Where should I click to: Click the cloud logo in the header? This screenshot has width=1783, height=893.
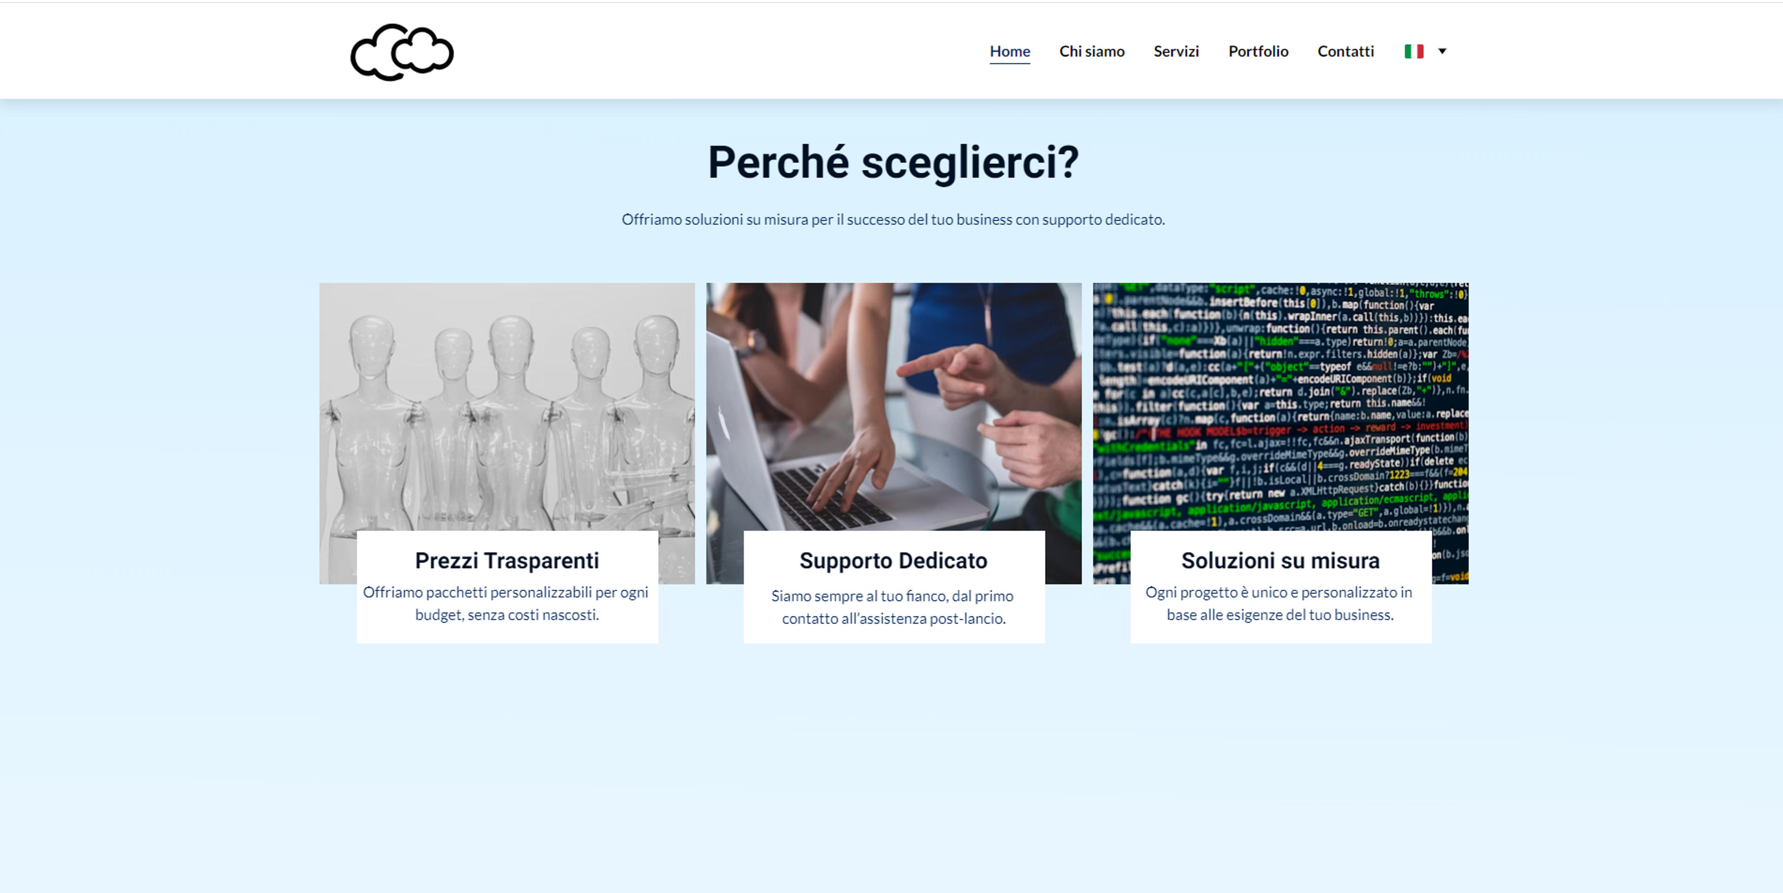402,52
